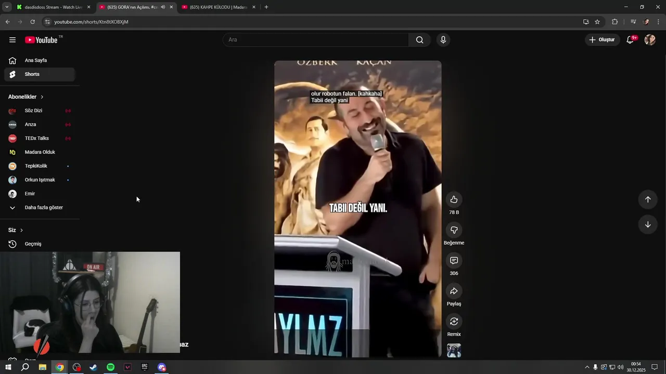Image resolution: width=666 pixels, height=374 pixels.
Task: Open the tab search dropdown
Action: (7, 7)
